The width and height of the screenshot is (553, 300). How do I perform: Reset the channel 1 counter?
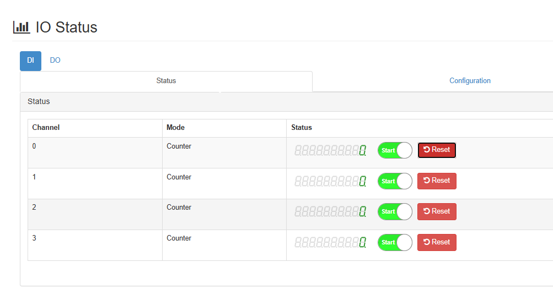tap(437, 181)
